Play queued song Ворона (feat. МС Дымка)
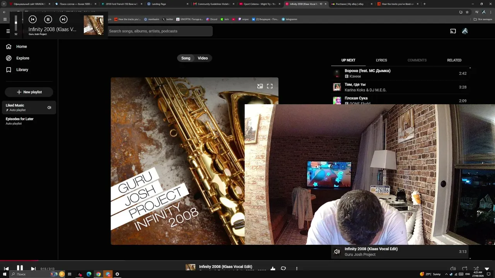The image size is (495, 278). [400, 73]
